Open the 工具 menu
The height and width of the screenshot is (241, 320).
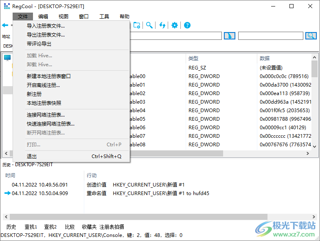[x=104, y=17]
